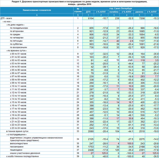This screenshot has height=158, width=159.
Task: Select the 'с 07 по 08 часов' row label
Action: (18, 76)
